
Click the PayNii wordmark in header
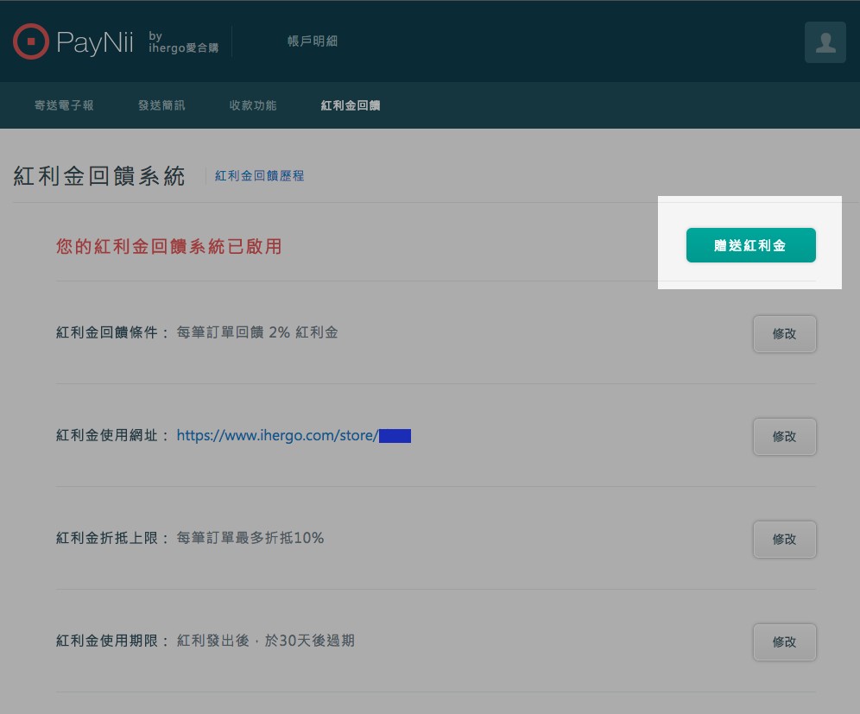click(95, 42)
